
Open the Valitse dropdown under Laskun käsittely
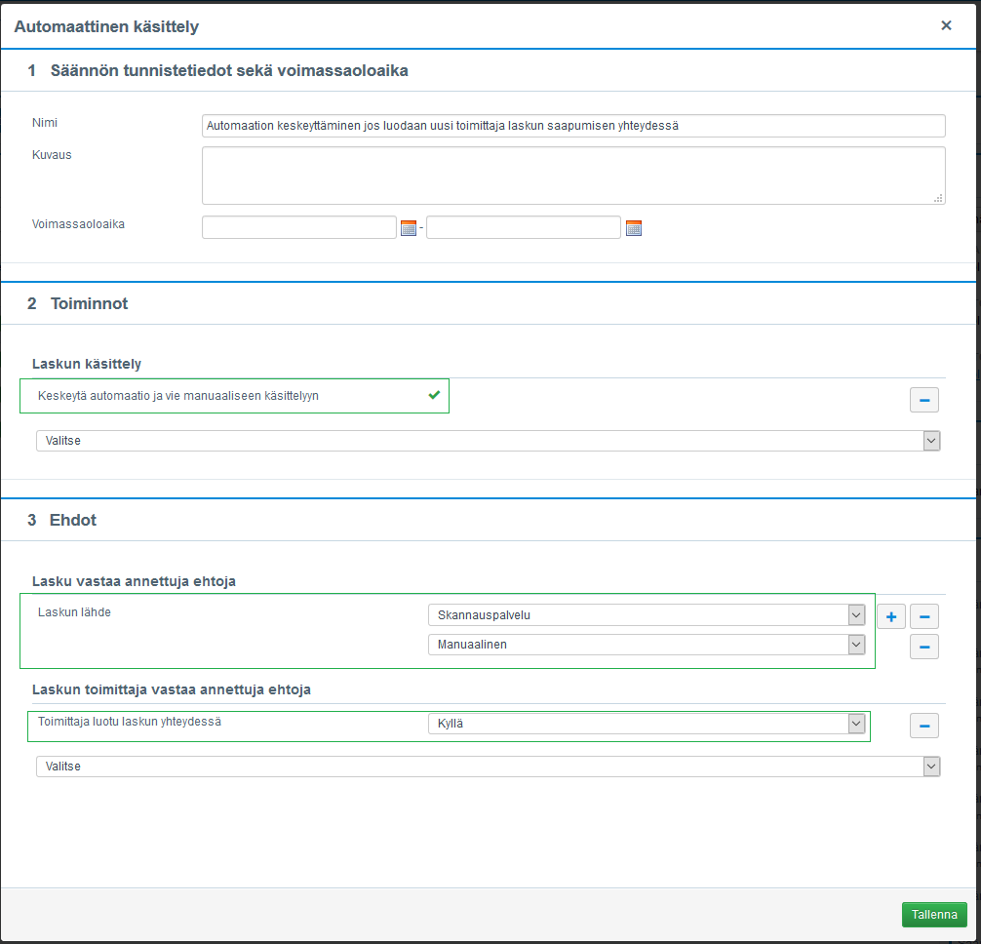coord(488,441)
